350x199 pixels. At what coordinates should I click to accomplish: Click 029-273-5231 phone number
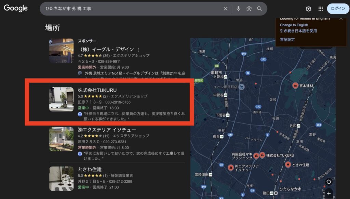tap(115, 142)
